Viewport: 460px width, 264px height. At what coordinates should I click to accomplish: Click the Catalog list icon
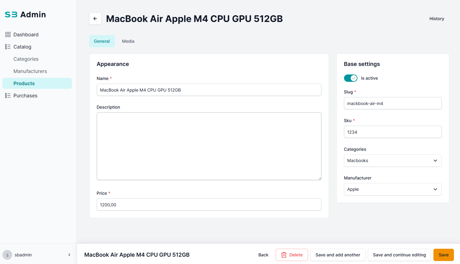click(8, 47)
